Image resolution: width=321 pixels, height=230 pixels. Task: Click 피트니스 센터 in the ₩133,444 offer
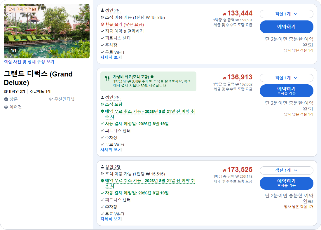click(118, 38)
